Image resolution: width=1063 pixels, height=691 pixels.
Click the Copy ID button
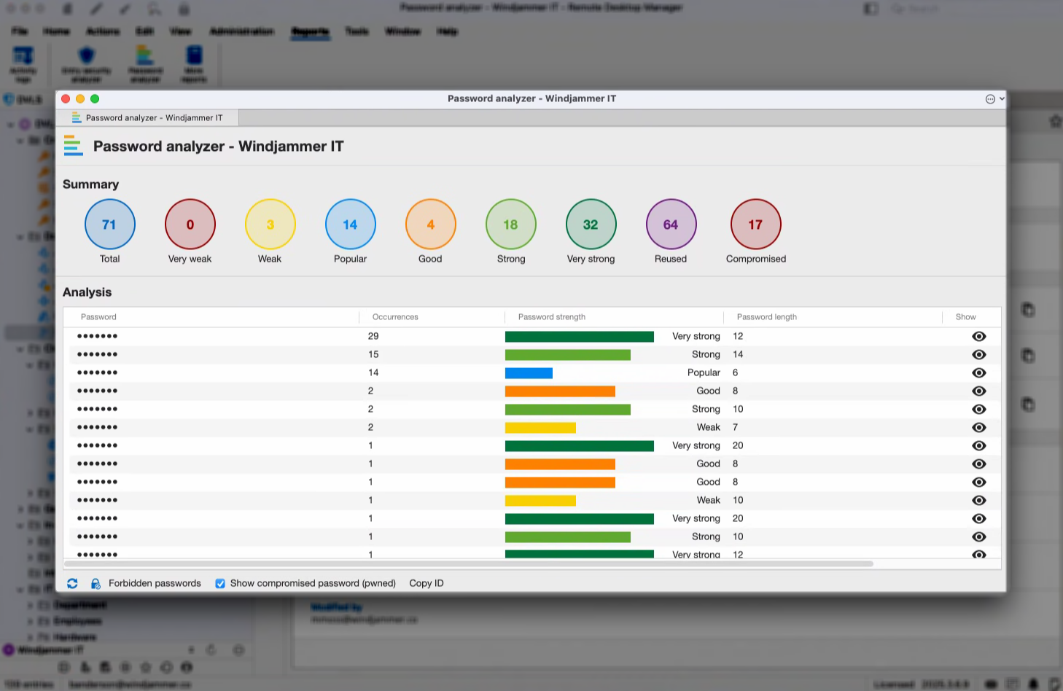[x=426, y=583]
